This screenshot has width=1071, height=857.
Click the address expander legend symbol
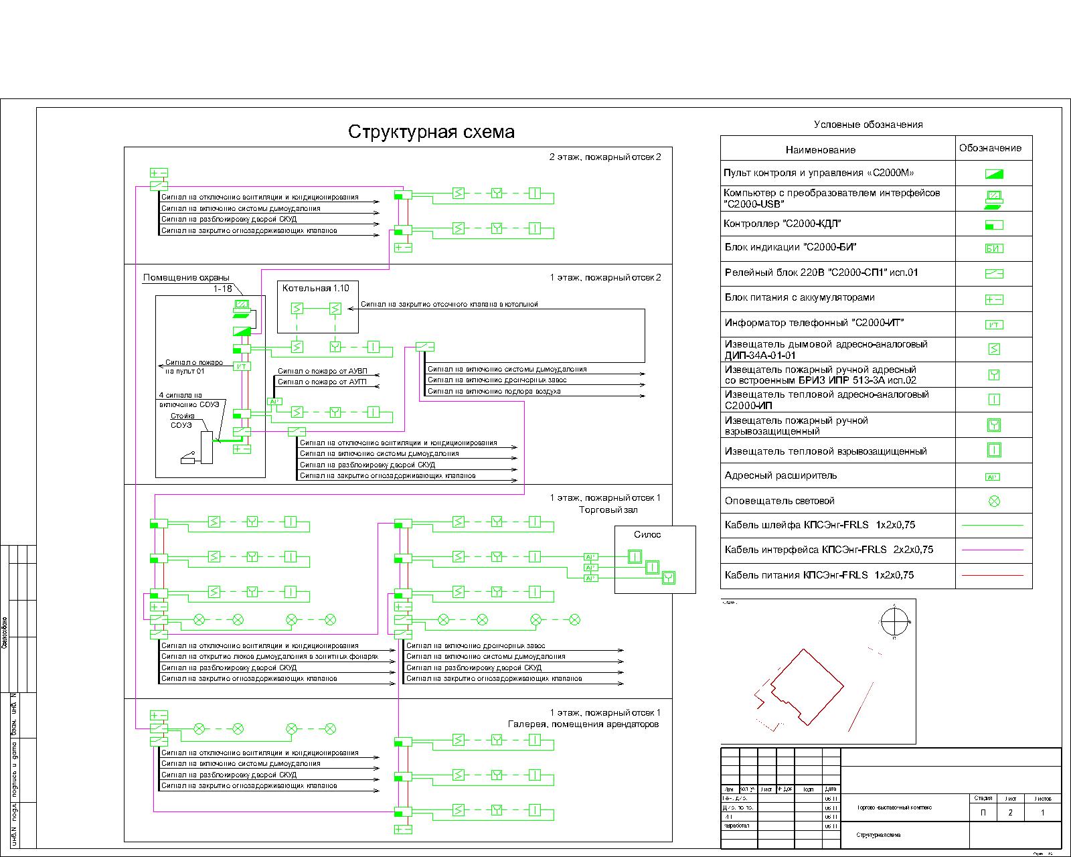click(x=994, y=477)
